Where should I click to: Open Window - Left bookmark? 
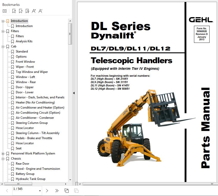[26, 77]
